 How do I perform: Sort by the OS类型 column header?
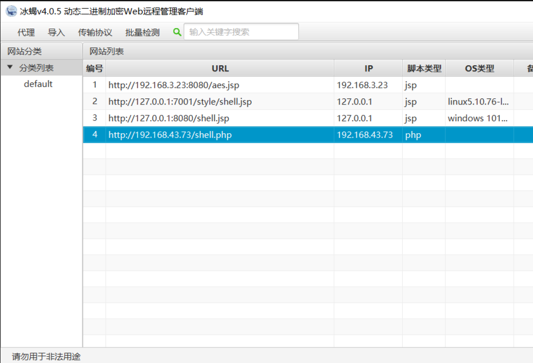point(479,69)
